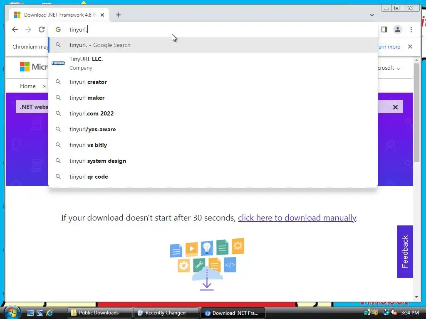
Task: Open the Feedback side button
Action: [405, 251]
